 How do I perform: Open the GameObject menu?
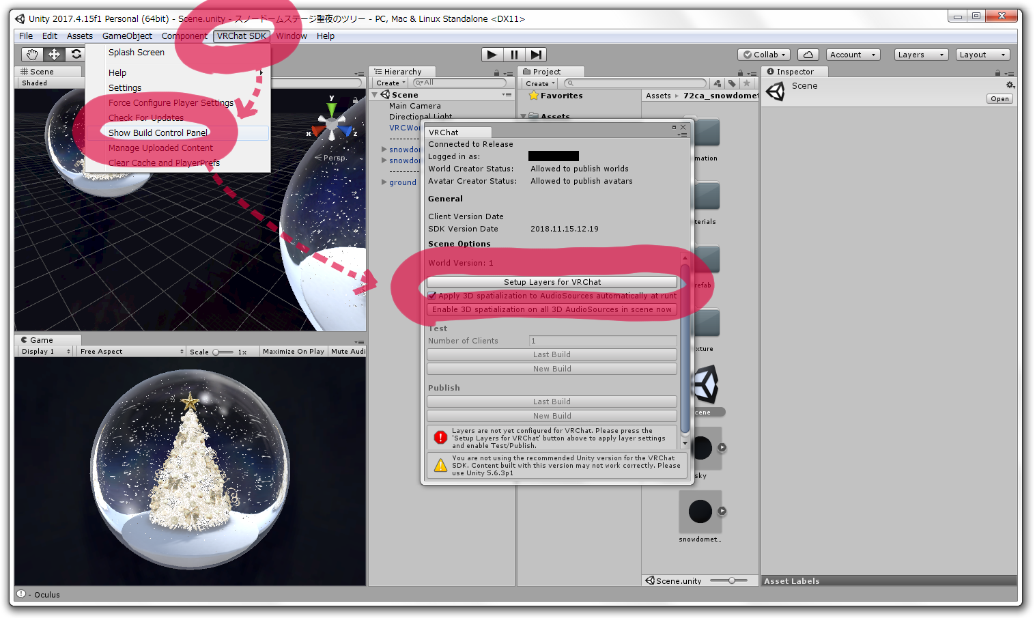(x=127, y=36)
